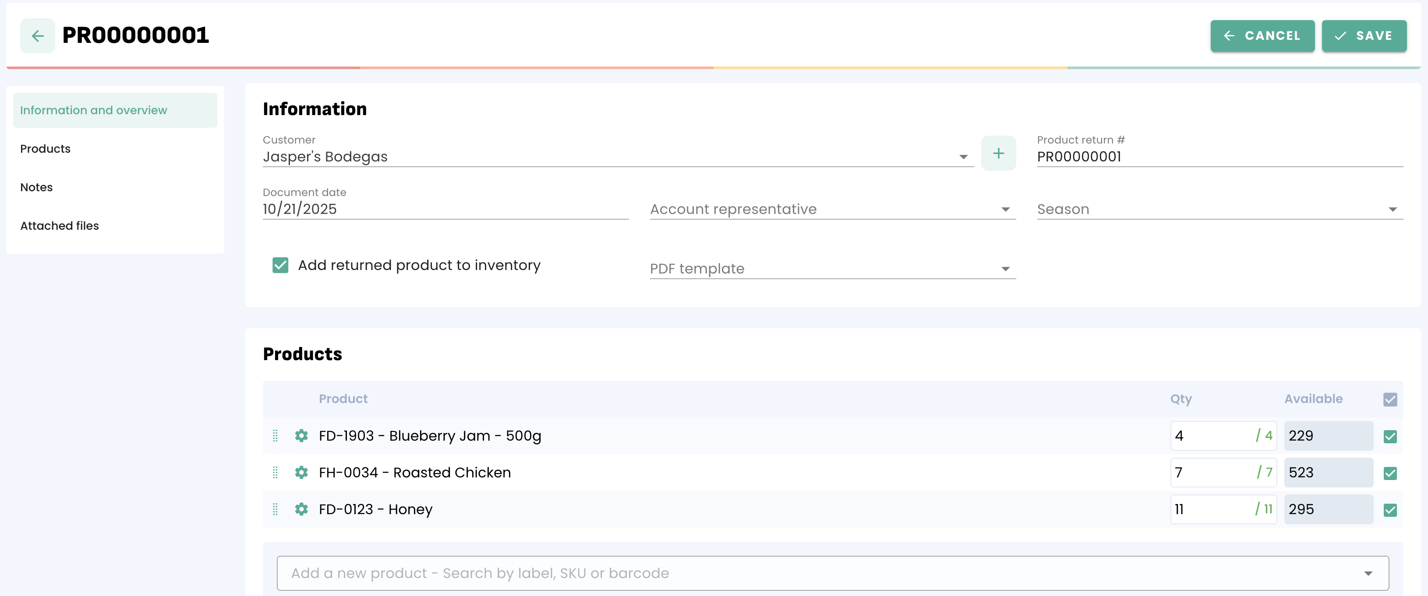1428x596 pixels.
Task: Click the plus icon to add customer
Action: point(998,154)
